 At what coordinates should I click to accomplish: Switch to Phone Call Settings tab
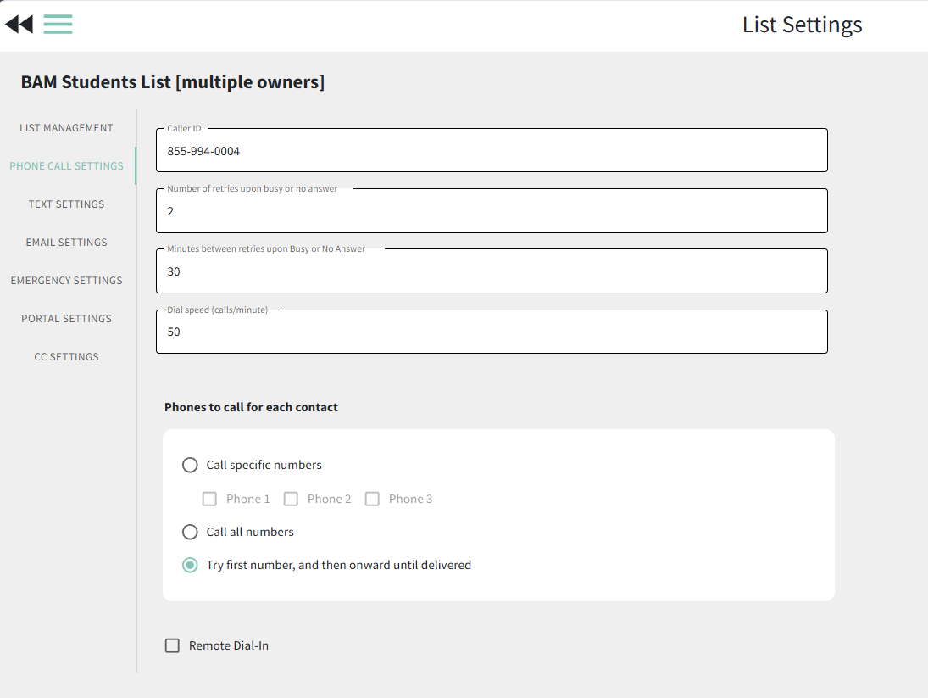click(66, 166)
